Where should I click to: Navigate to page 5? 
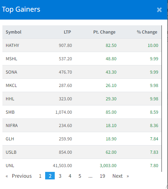point(80,176)
